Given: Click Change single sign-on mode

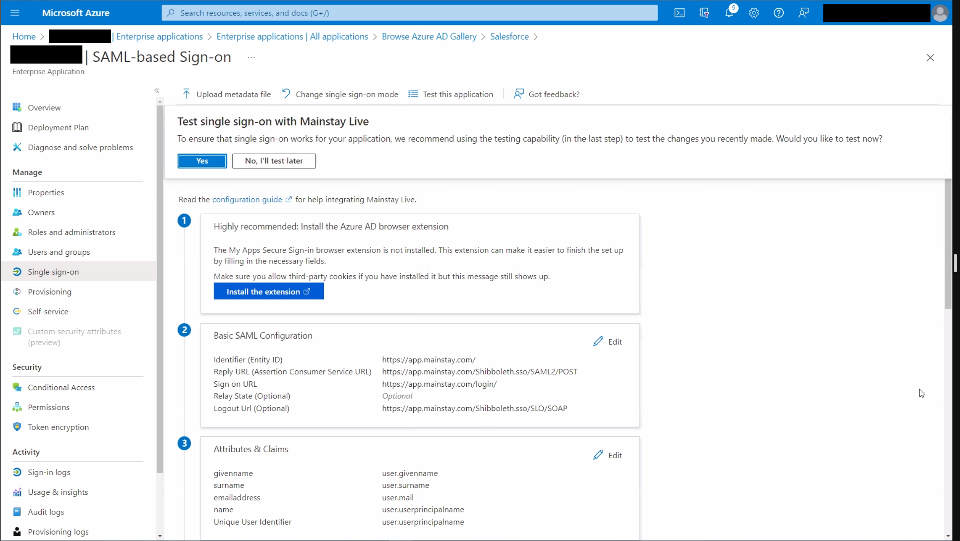Looking at the screenshot, I should coord(340,94).
